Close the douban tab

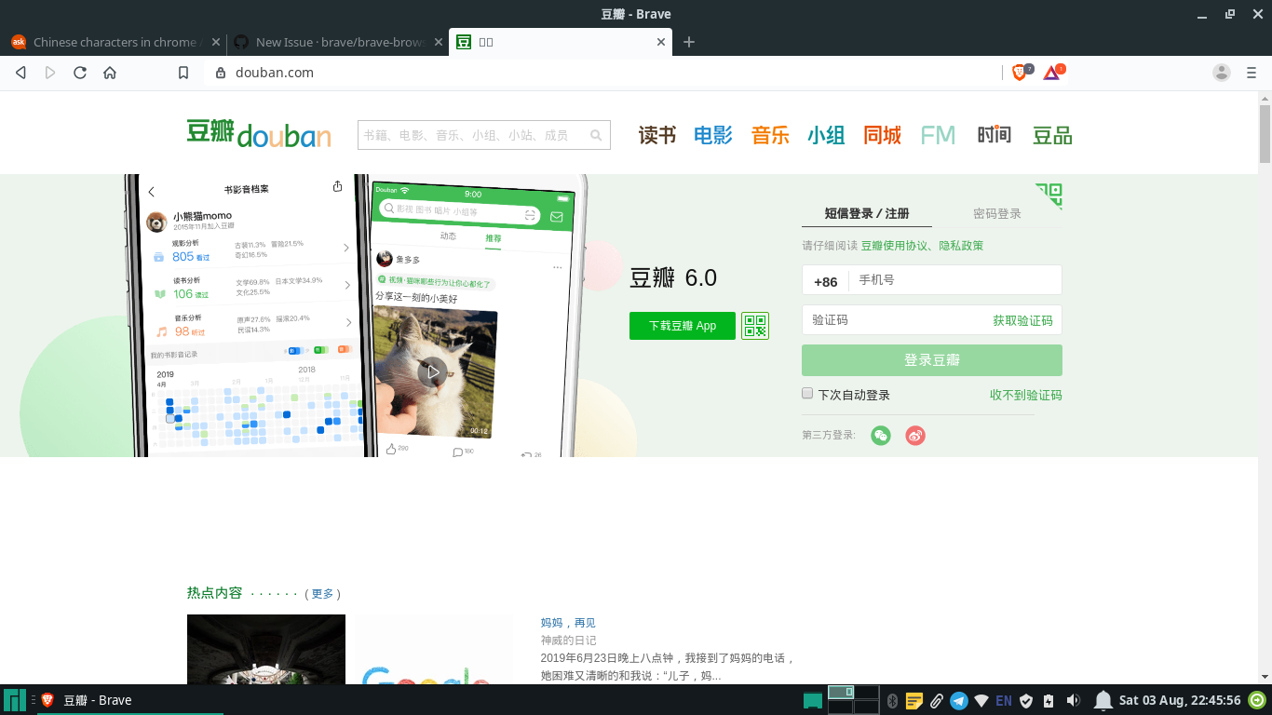[662, 42]
